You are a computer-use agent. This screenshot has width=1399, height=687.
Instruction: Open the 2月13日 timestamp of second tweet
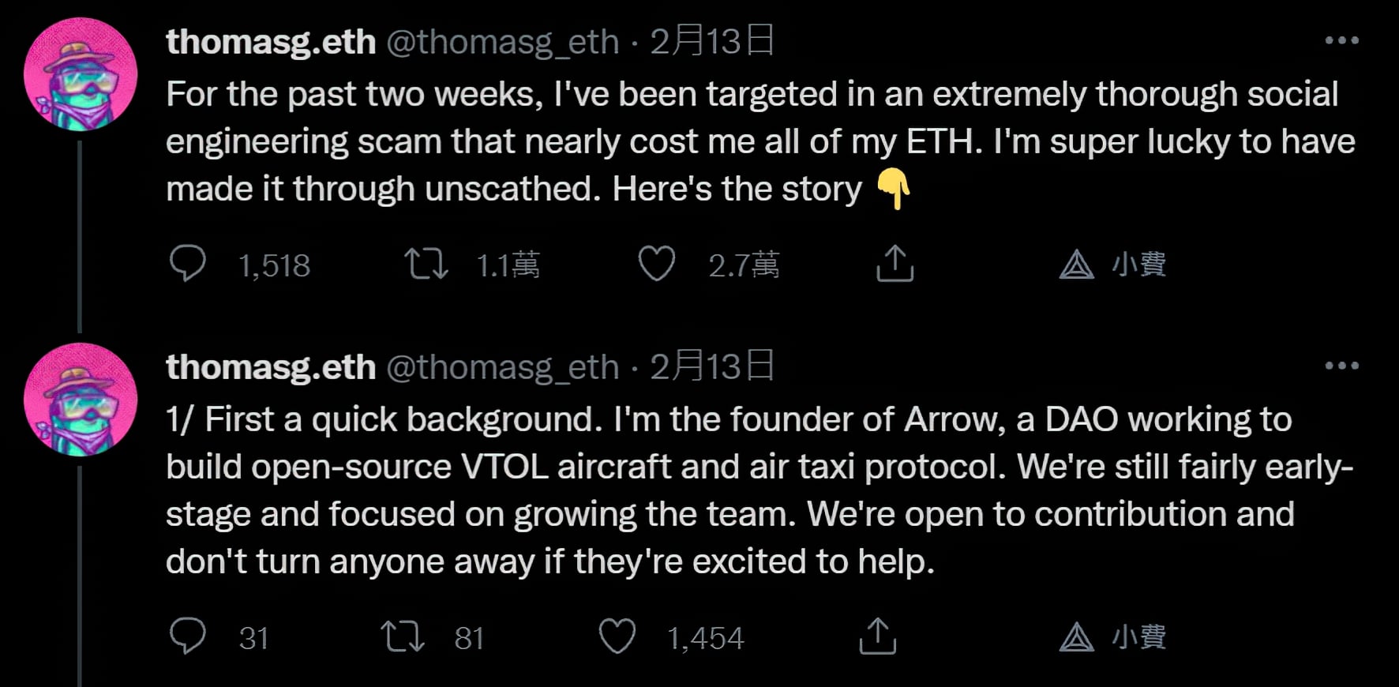(x=711, y=366)
